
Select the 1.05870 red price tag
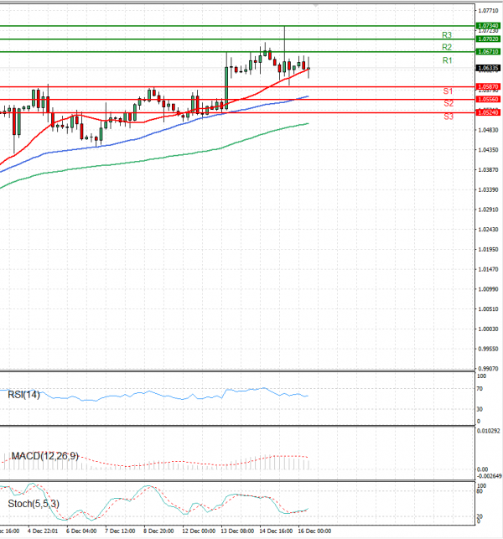(488, 86)
